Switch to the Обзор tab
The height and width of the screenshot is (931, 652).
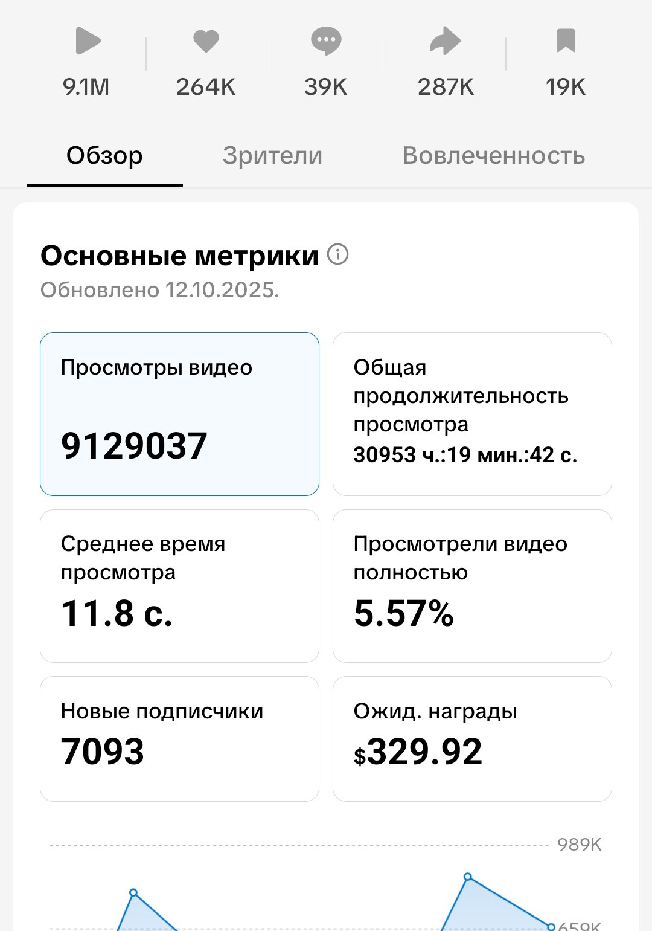pyautogui.click(x=104, y=156)
